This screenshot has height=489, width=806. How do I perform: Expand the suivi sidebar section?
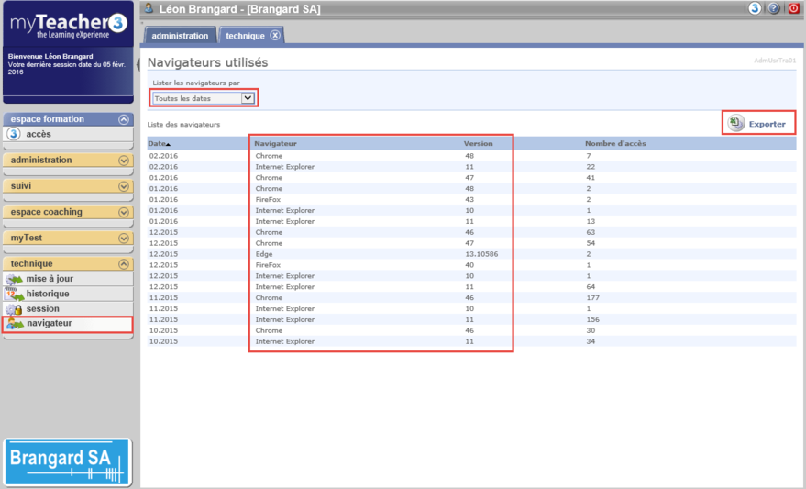click(x=124, y=186)
